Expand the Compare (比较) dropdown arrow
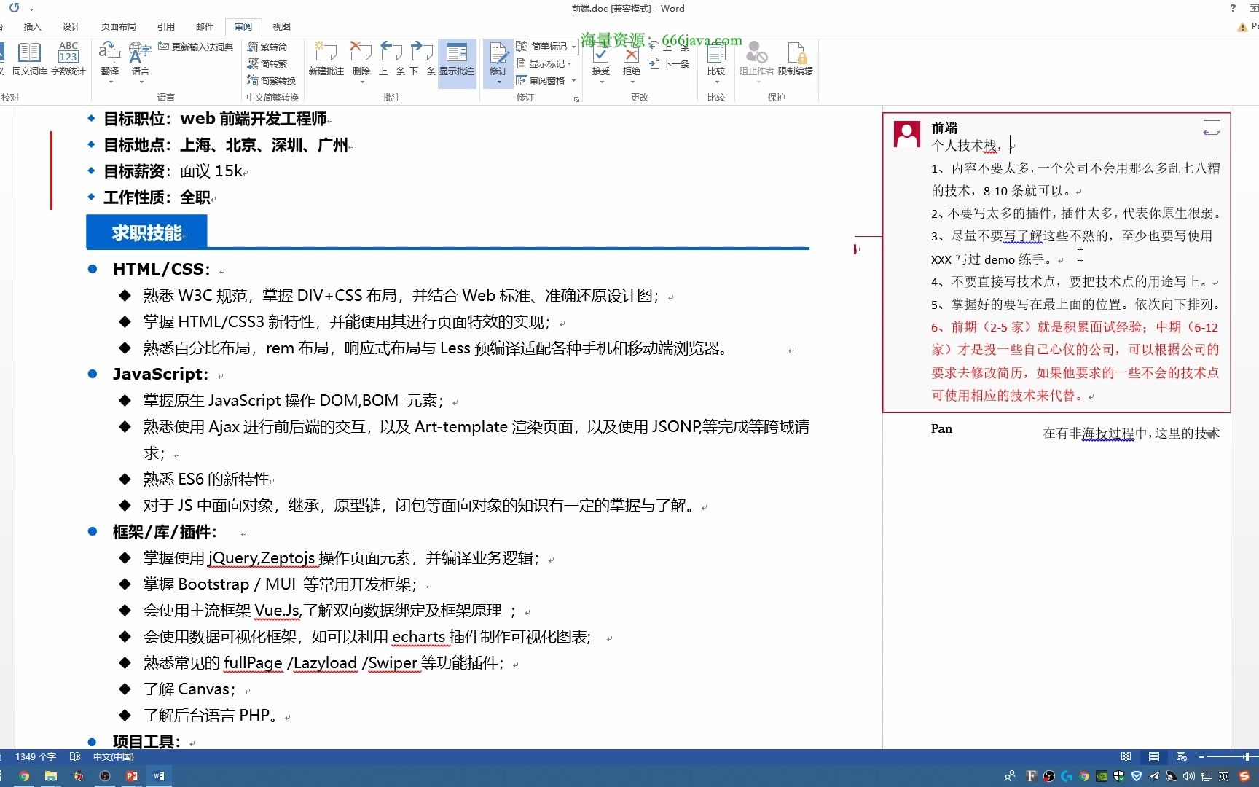 [716, 81]
